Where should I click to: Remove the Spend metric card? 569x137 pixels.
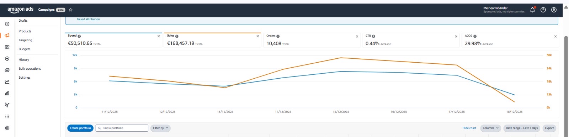click(159, 36)
